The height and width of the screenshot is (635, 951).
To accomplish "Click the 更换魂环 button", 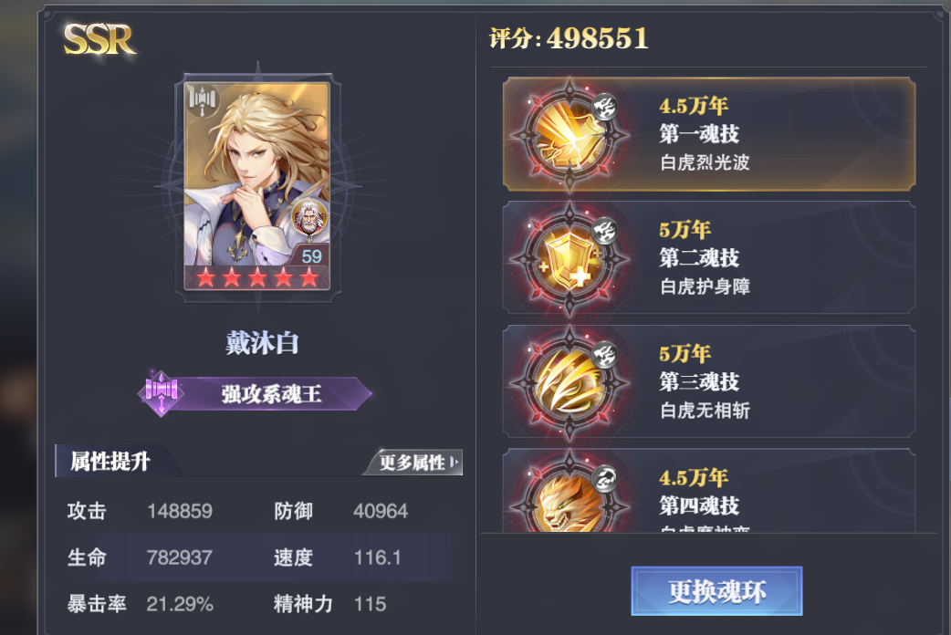I will click(x=716, y=590).
